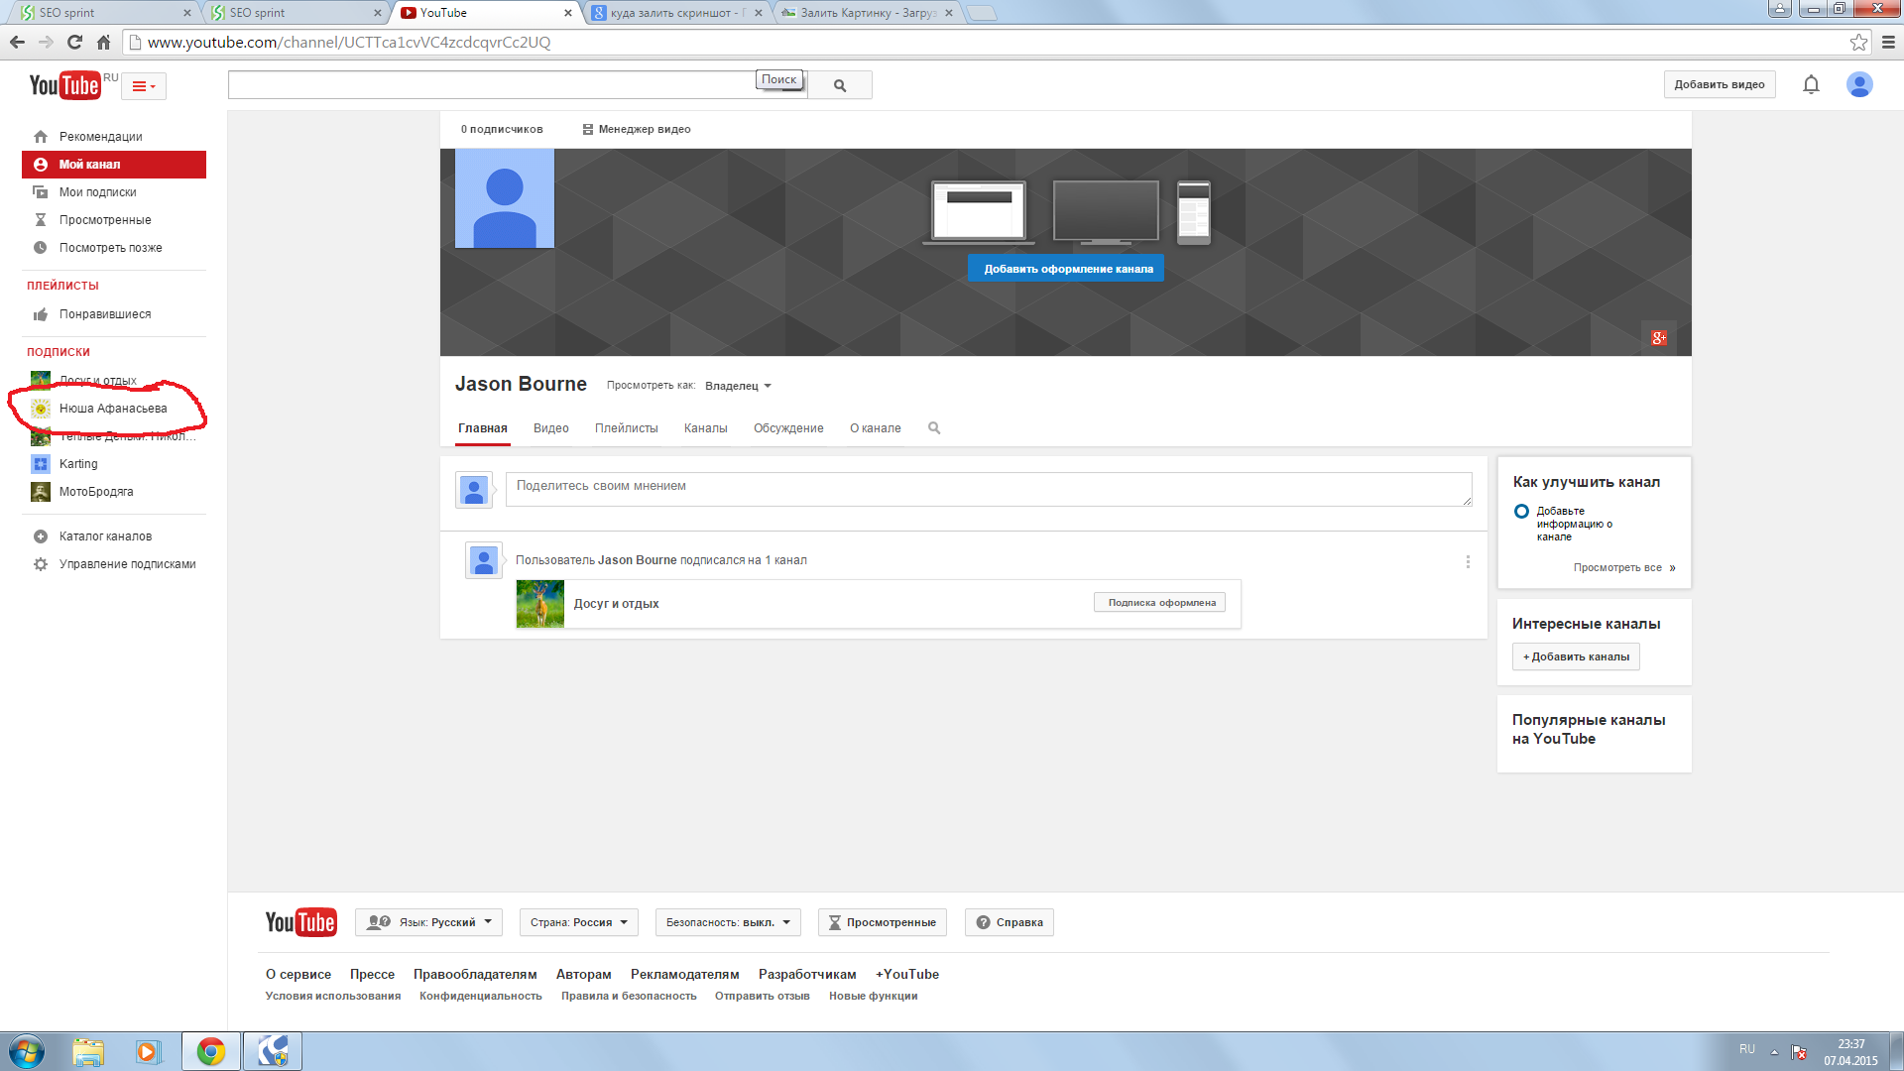
Task: Click 0 подписчиков link
Action: click(x=502, y=129)
